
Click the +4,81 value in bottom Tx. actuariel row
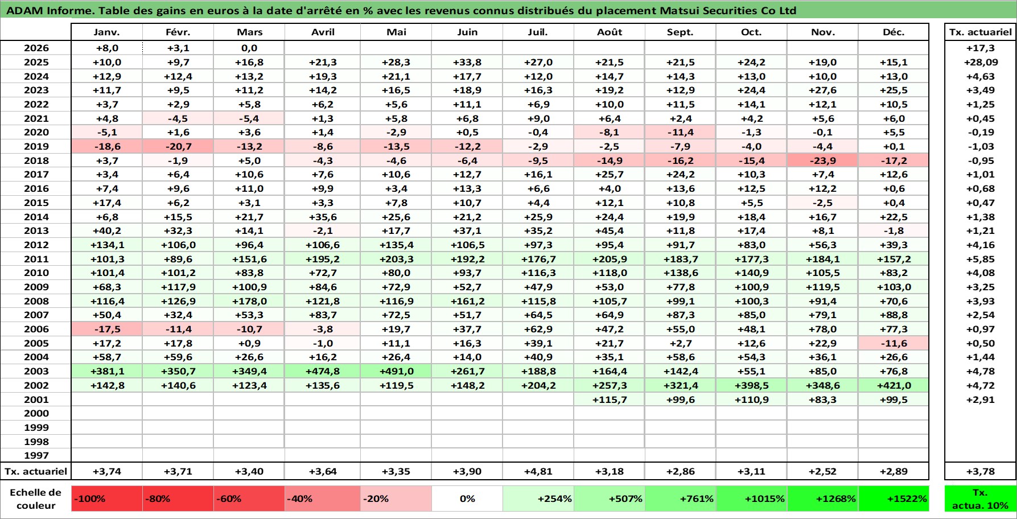(538, 471)
